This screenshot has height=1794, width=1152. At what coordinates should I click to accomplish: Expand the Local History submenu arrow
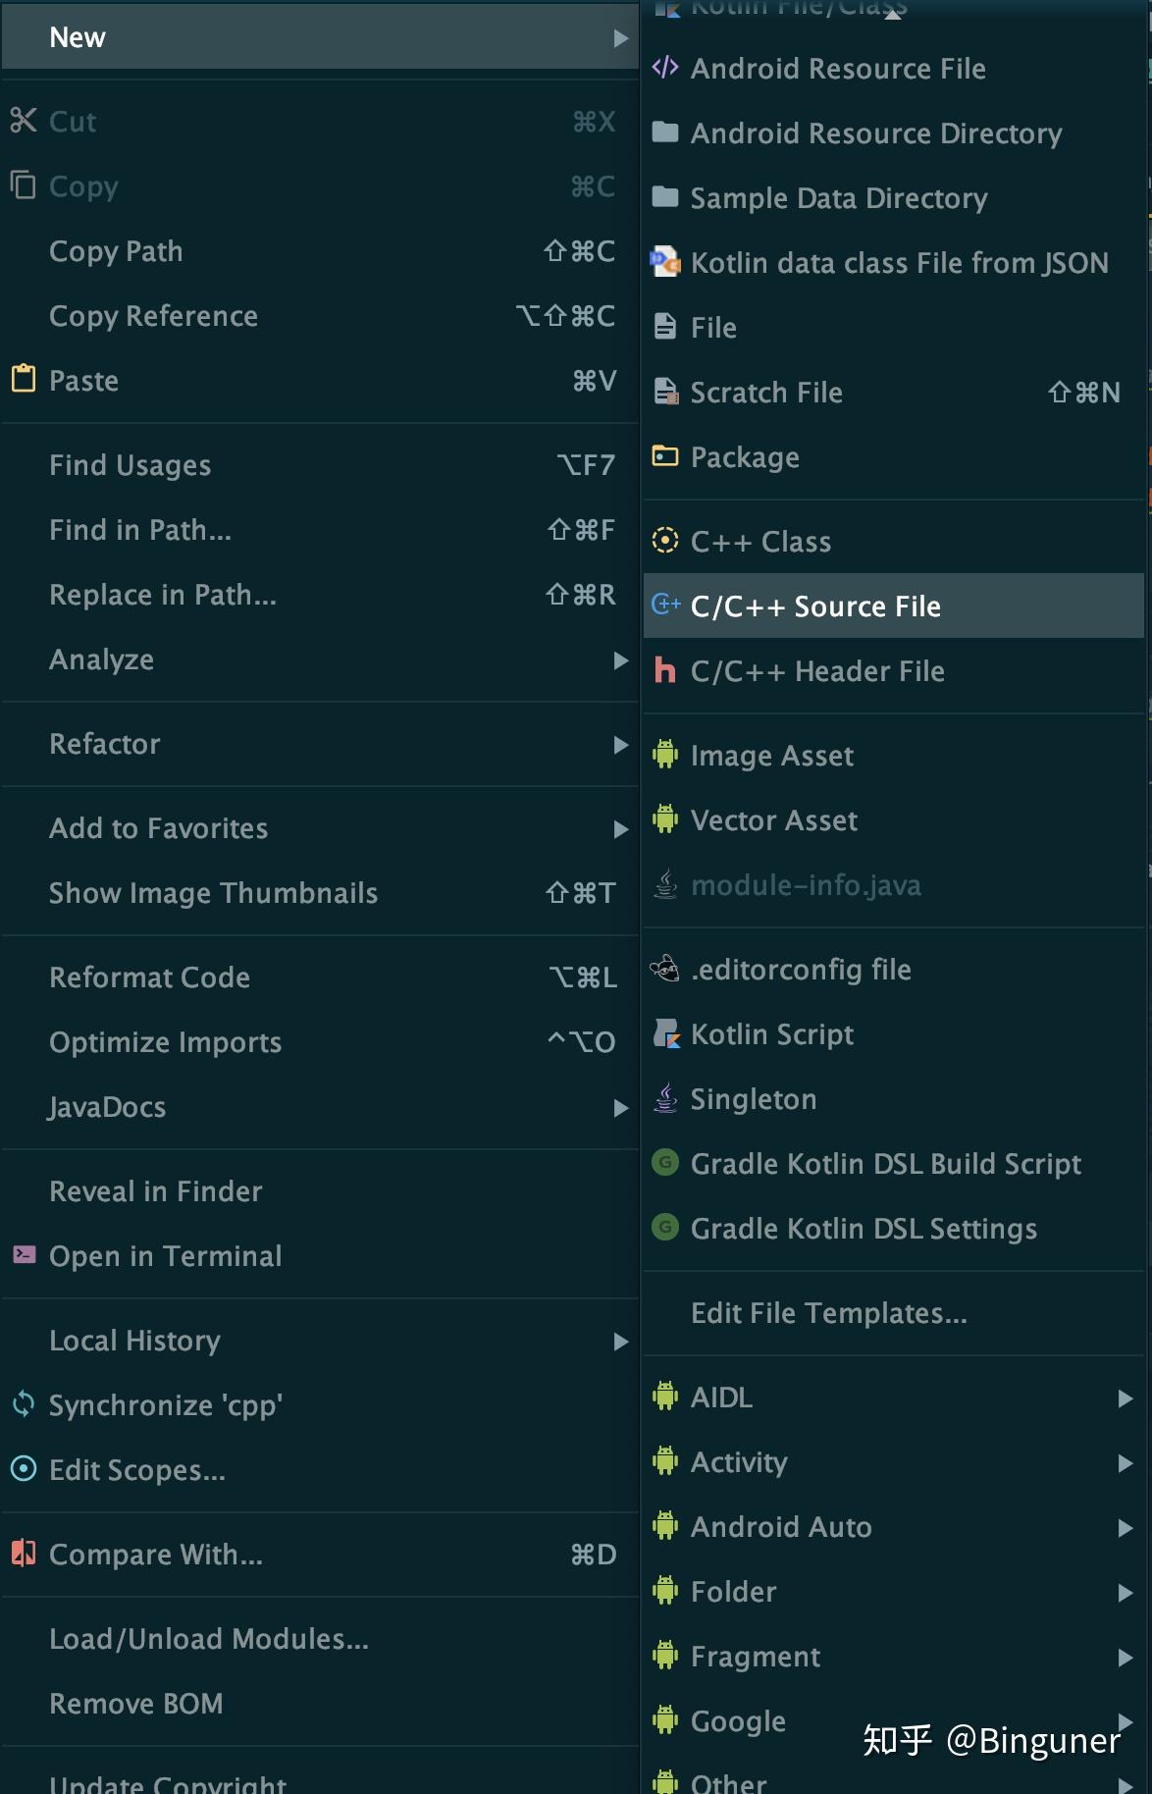620,1341
